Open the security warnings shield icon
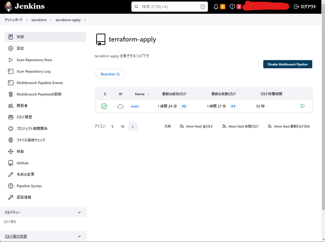 (x=232, y=7)
